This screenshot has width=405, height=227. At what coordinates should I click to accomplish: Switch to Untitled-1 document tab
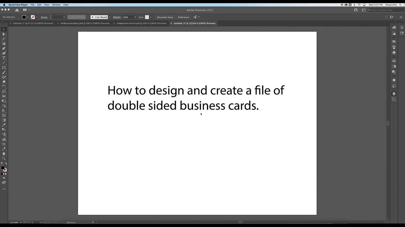click(x=33, y=23)
